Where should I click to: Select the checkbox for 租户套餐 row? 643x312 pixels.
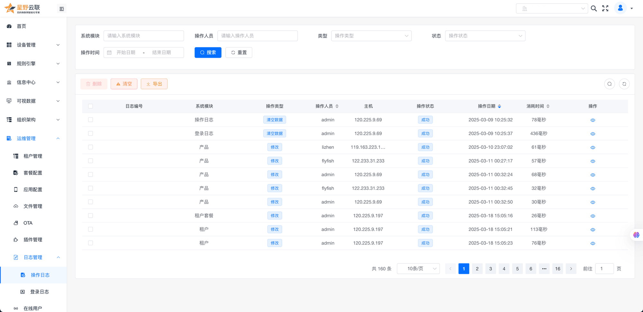[91, 216]
